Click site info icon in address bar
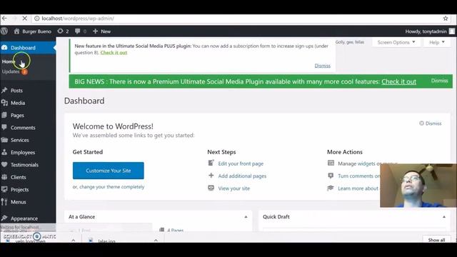 [x=36, y=19]
